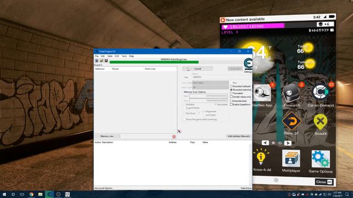Screen dimensions: 353x198
Task: Open the File menu
Action: 97,56
